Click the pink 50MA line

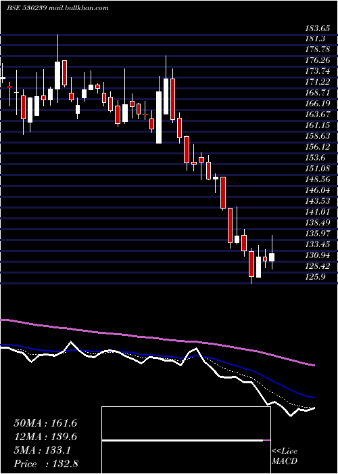(157, 339)
